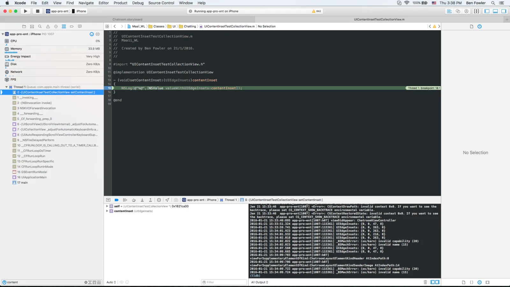The width and height of the screenshot is (510, 287).
Task: Toggle the Utilities panel visibility
Action: click(504, 11)
